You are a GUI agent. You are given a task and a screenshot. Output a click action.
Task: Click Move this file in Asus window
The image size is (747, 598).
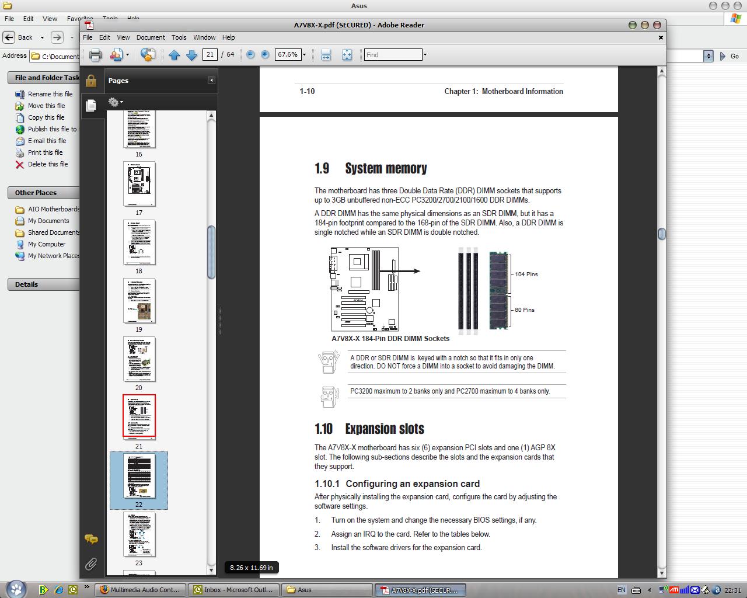[x=47, y=106]
